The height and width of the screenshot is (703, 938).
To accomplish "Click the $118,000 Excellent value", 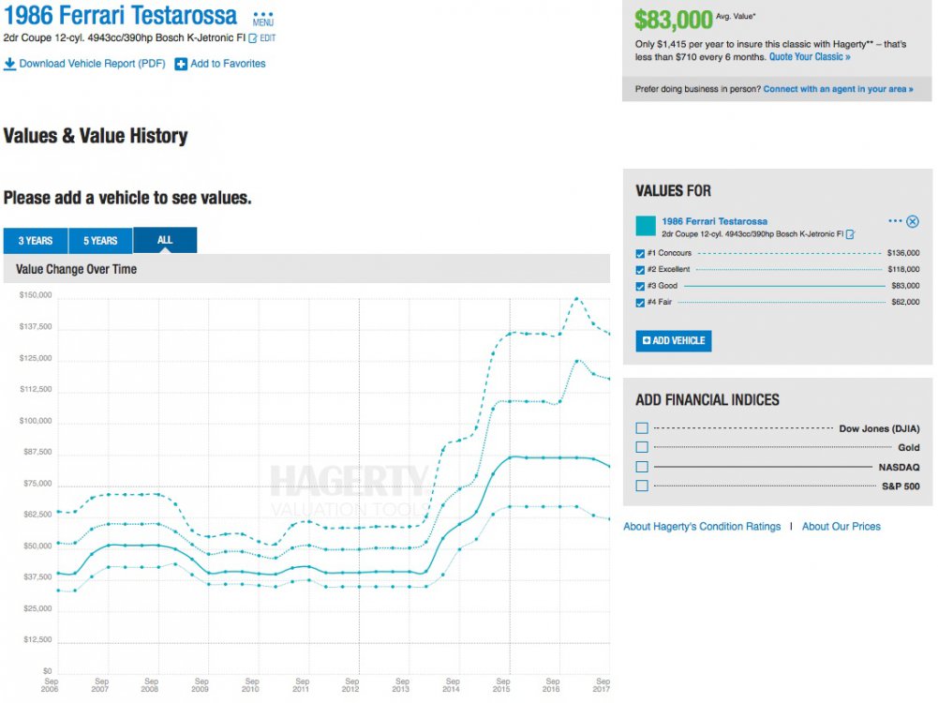I will click(x=903, y=269).
